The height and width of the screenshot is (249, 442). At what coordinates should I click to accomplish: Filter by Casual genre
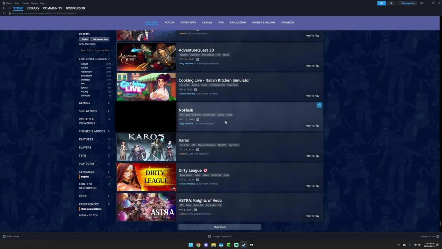tap(84, 64)
